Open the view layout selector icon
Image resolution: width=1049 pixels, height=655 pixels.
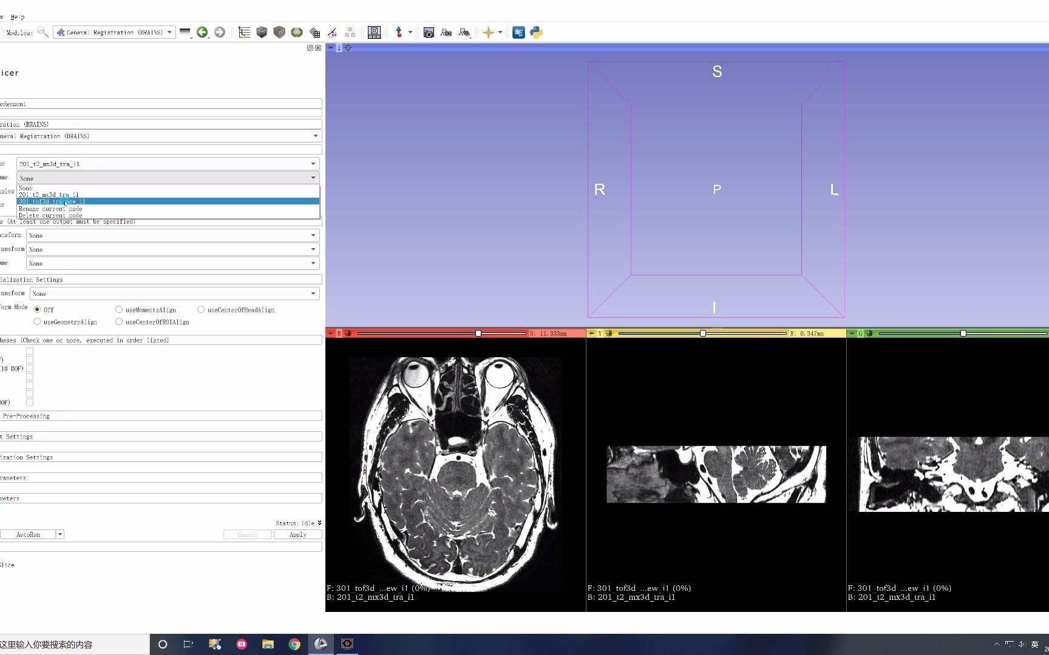375,32
